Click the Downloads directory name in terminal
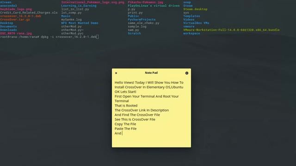 tap(8, 30)
